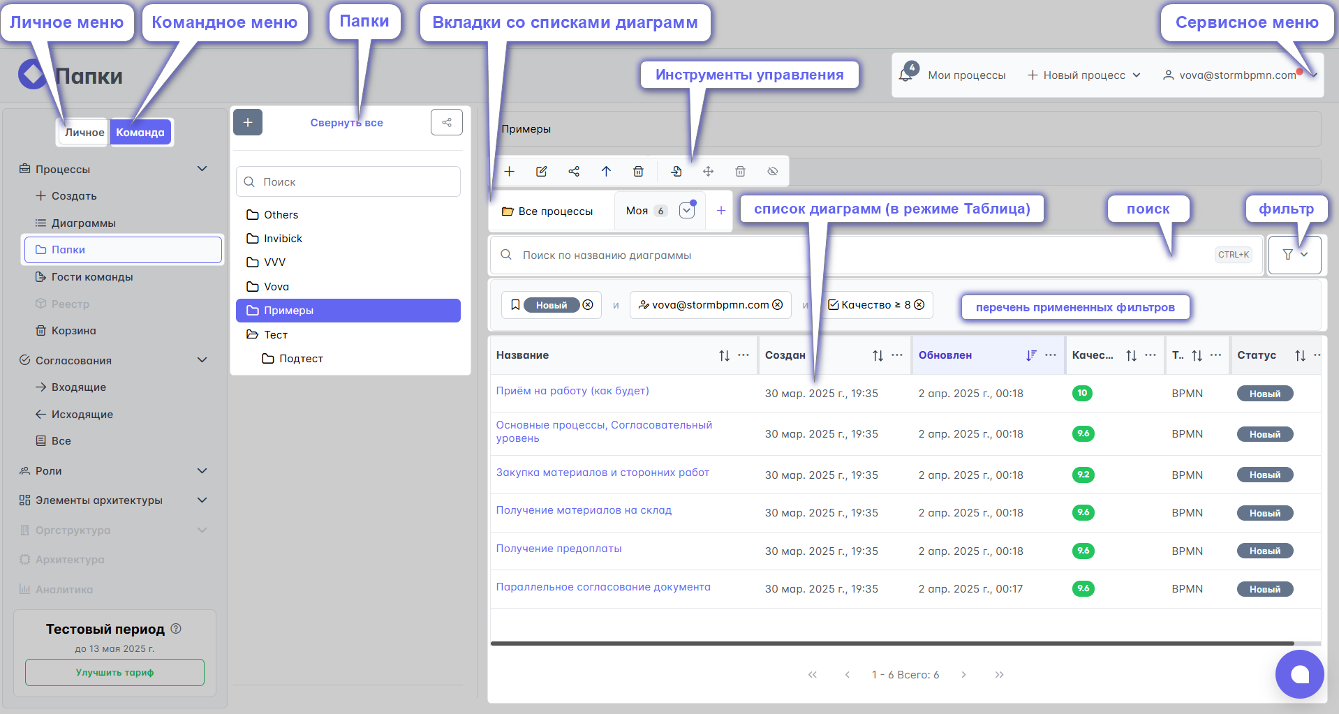This screenshot has width=1339, height=714.
Task: Go to the last page of the table
Action: 999,674
